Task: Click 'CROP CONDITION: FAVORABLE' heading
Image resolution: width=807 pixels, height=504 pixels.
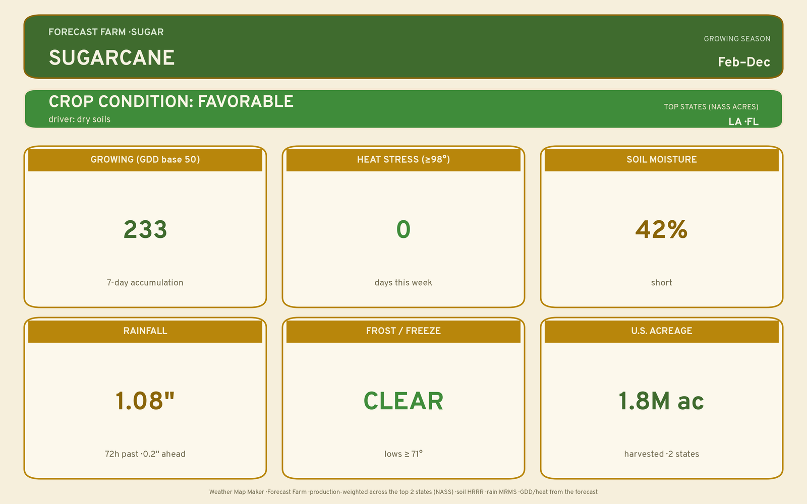Action: (x=171, y=102)
